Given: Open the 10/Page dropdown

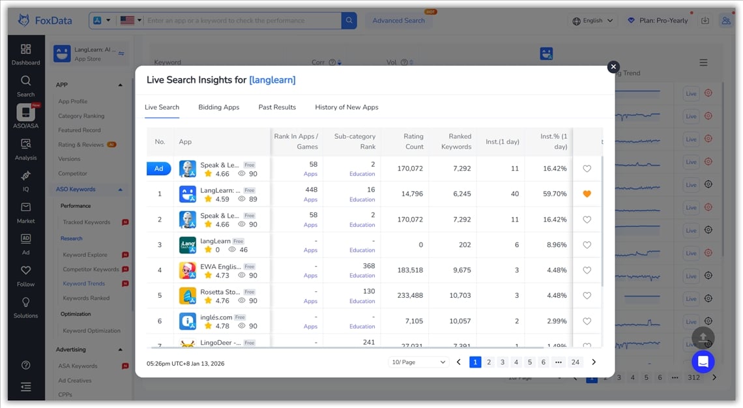Looking at the screenshot, I should [418, 362].
